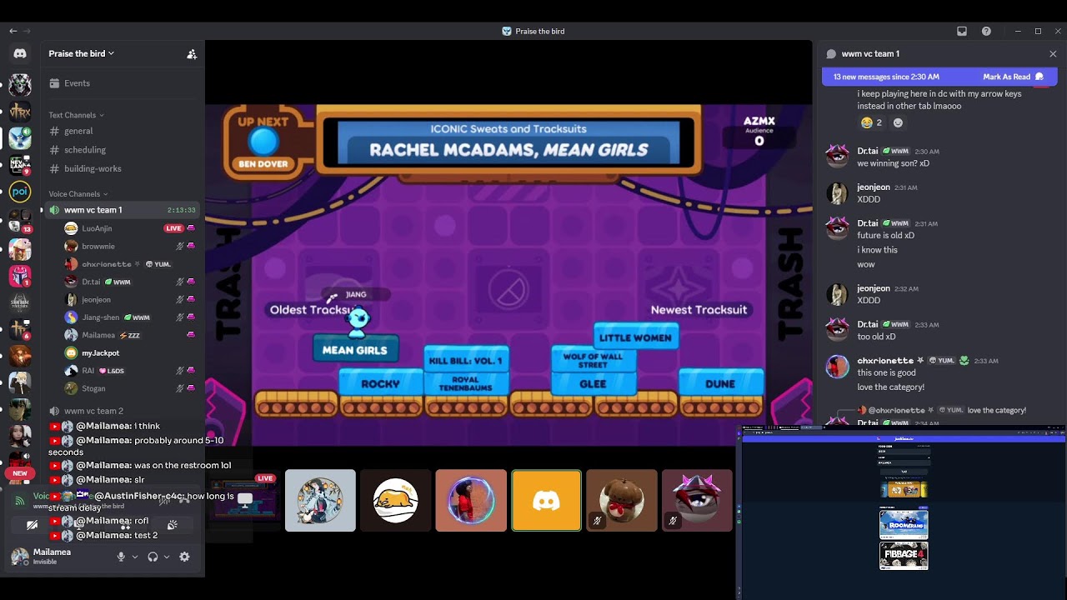Viewport: 1067px width, 600px height.
Task: Select the Gudetama egg participant tile
Action: point(395,500)
